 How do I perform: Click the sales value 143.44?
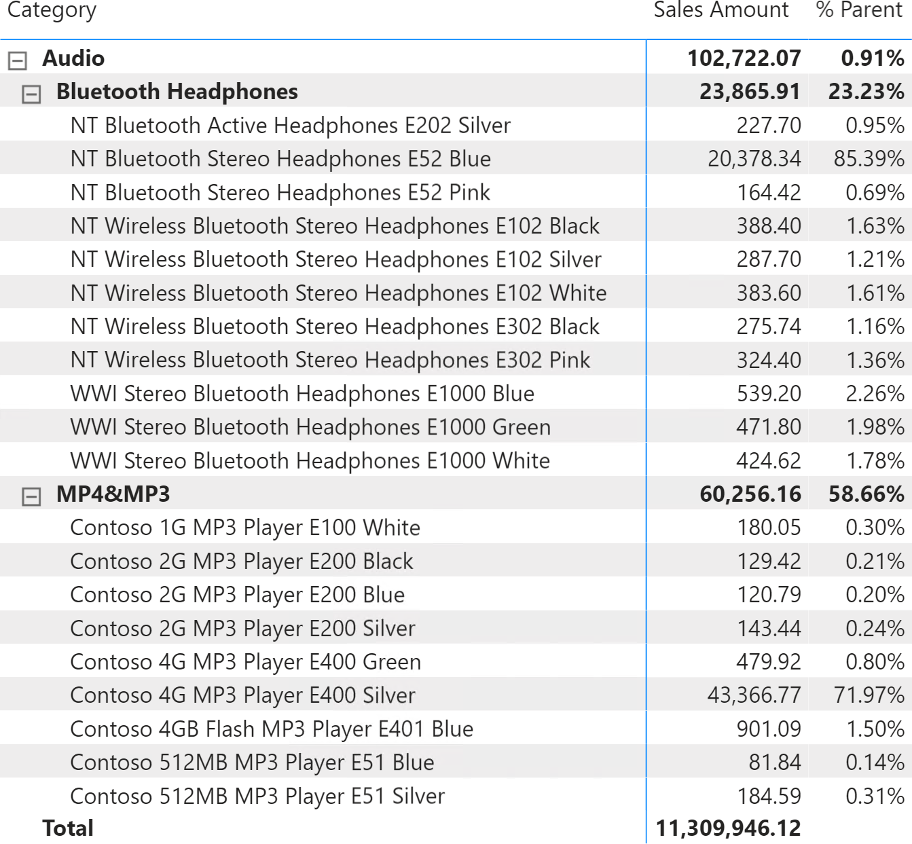(x=769, y=629)
